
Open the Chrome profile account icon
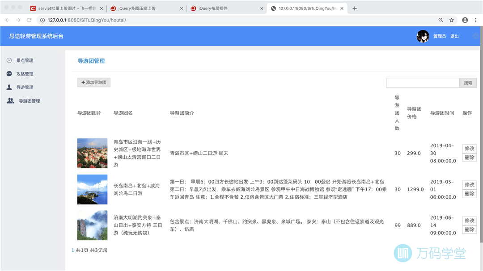click(465, 20)
